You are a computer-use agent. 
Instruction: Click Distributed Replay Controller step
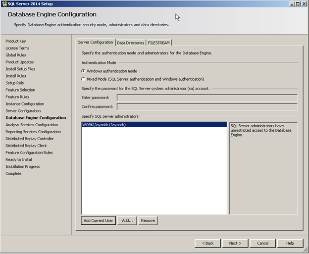30,139
